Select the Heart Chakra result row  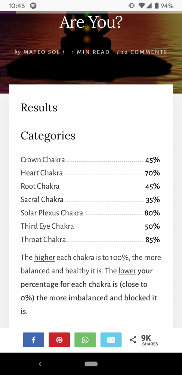[x=90, y=172]
